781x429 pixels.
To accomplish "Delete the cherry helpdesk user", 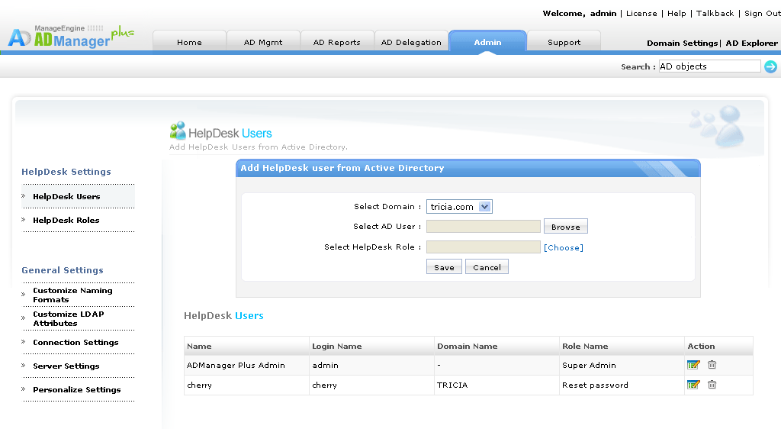I will [x=712, y=385].
